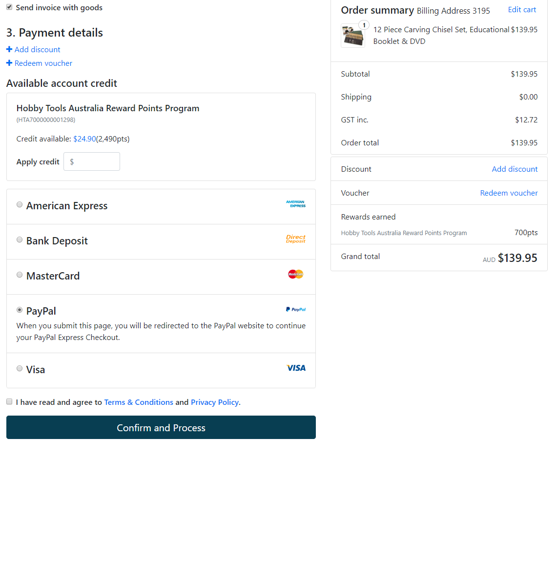Click the MasterCard logo icon

[x=296, y=274]
